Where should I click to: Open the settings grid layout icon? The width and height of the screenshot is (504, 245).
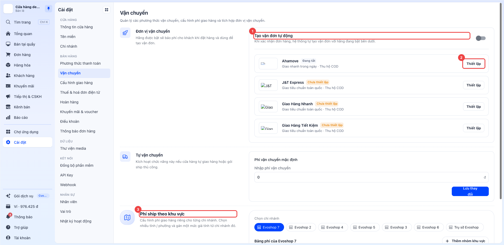pyautogui.click(x=107, y=10)
